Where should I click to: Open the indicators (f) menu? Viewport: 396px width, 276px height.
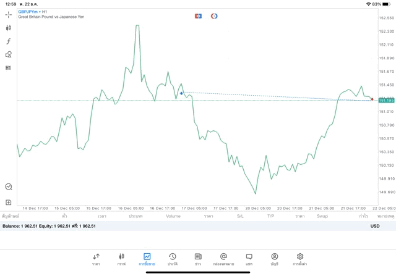click(8, 41)
